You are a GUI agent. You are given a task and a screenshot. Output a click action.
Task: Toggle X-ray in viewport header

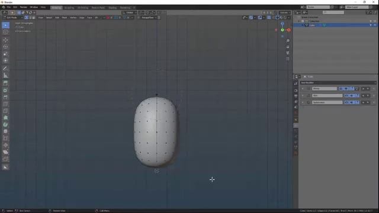pos(269,18)
